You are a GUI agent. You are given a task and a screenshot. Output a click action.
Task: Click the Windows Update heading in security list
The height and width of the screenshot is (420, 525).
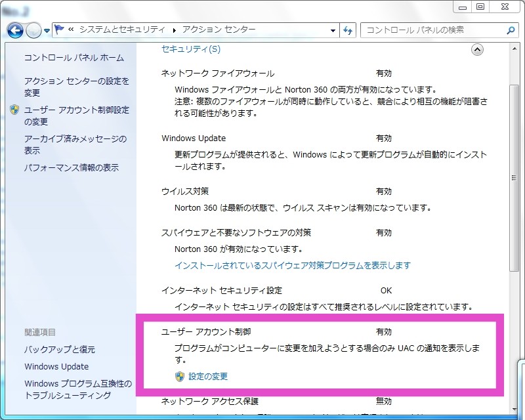click(194, 138)
